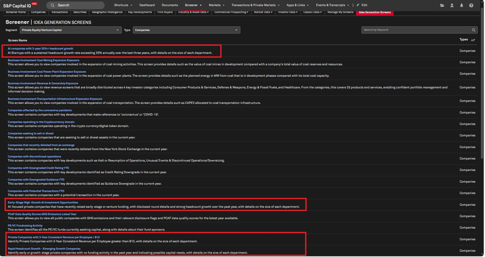Screen dimensions: 485x257
Task: Open the Segment dropdown Private Equity/Venture Capital
Action: click(71, 30)
